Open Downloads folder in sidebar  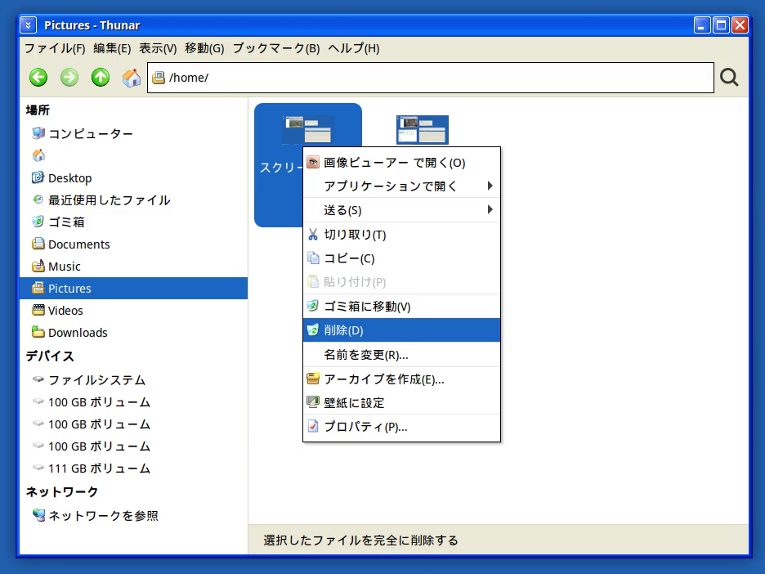[x=78, y=333]
